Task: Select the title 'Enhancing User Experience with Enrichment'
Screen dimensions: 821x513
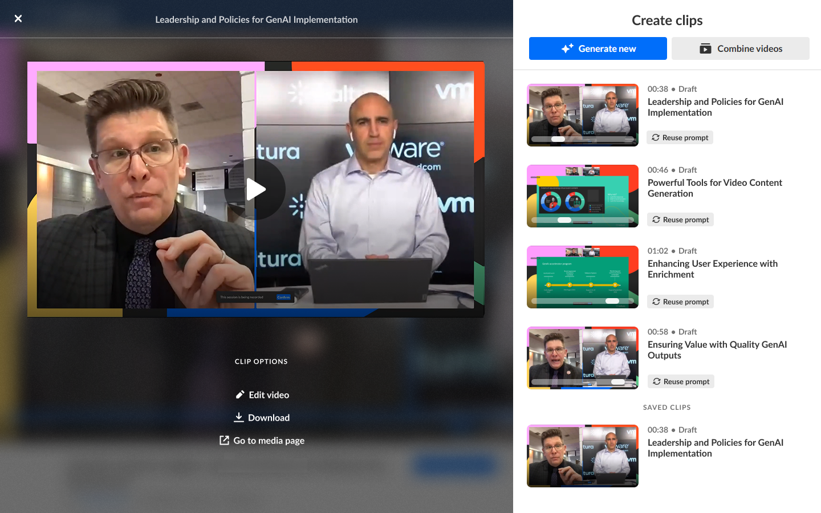Action: pos(713,269)
